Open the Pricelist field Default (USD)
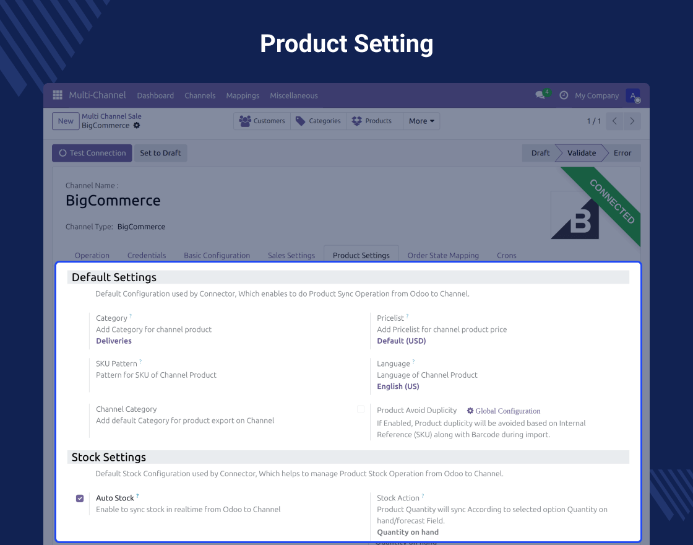The height and width of the screenshot is (545, 693). click(x=402, y=341)
